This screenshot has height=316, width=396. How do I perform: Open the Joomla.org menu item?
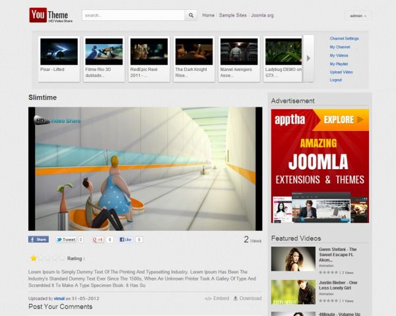click(262, 15)
